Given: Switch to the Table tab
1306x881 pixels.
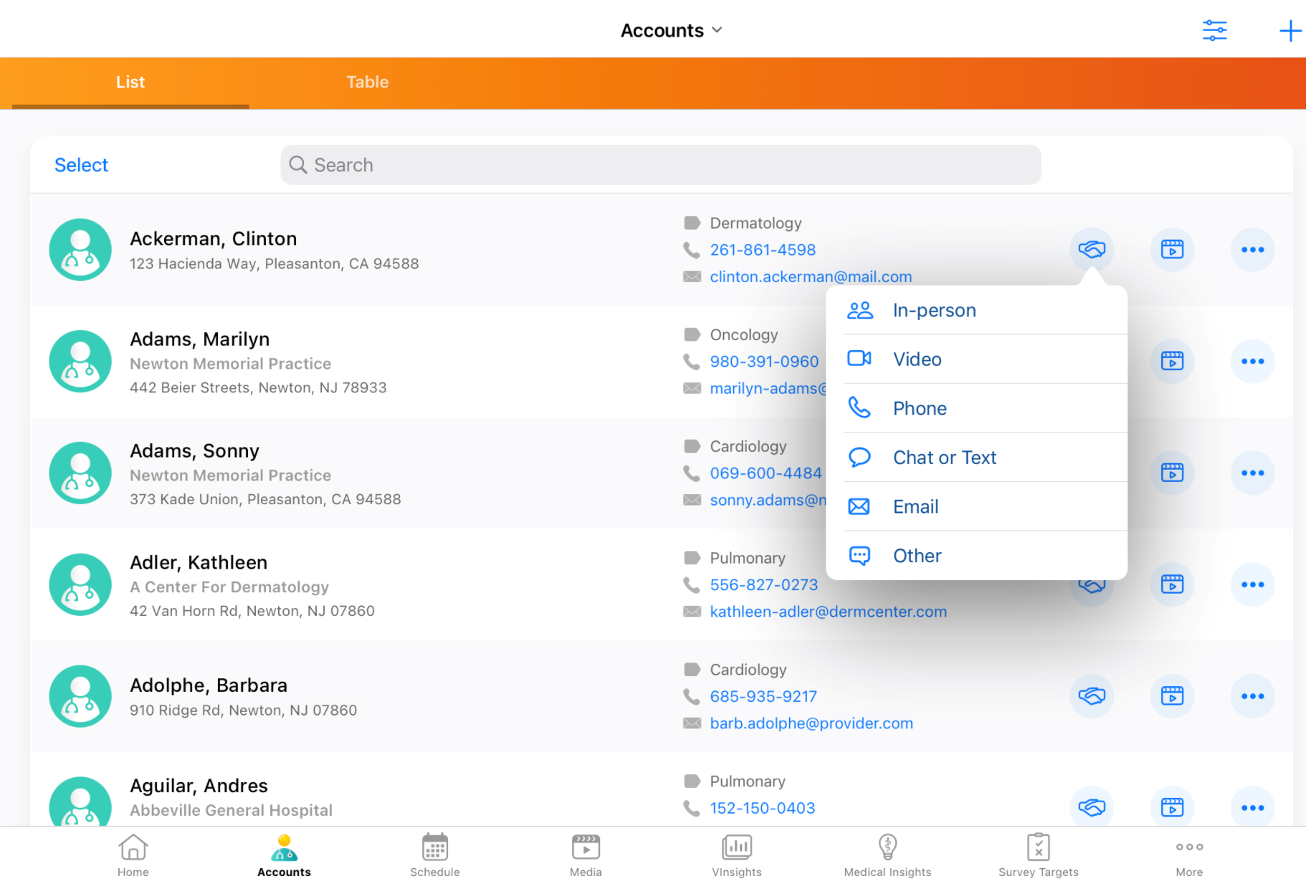Looking at the screenshot, I should (367, 82).
